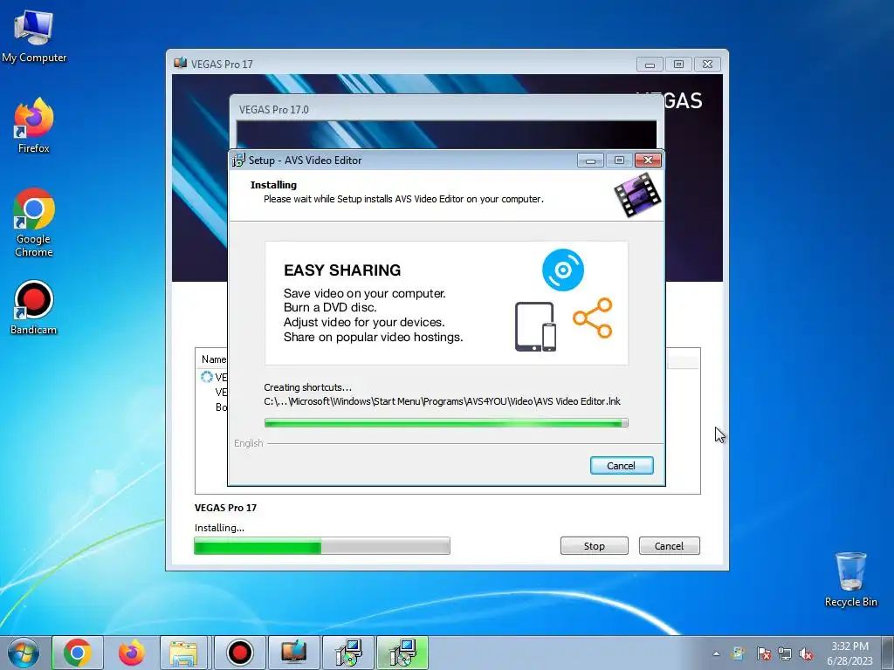Click the VEGAS Pro 17.0 dialog title
894x670 pixels.
273,109
